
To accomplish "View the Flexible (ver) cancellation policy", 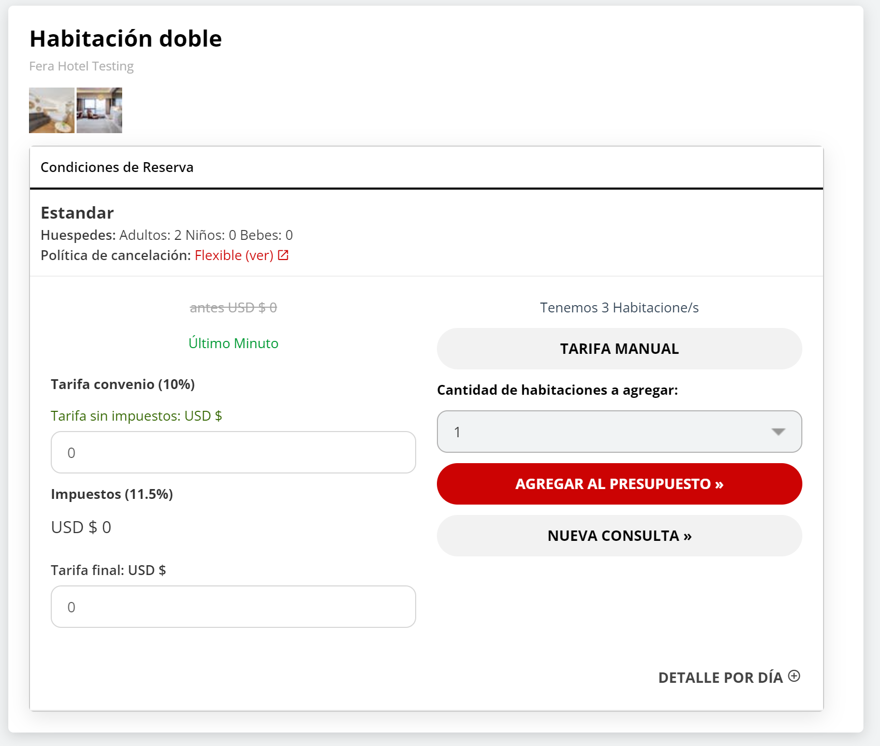I will pyautogui.click(x=233, y=255).
